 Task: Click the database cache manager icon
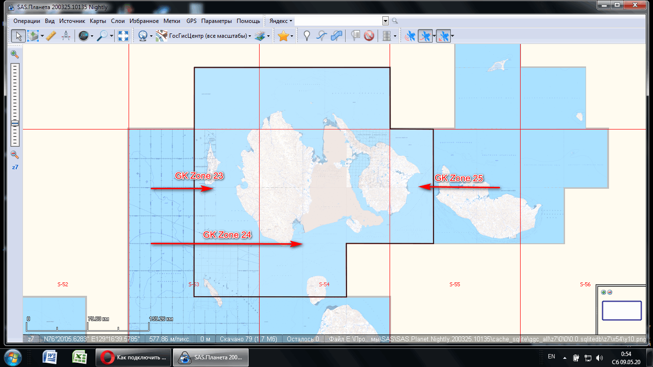[387, 36]
